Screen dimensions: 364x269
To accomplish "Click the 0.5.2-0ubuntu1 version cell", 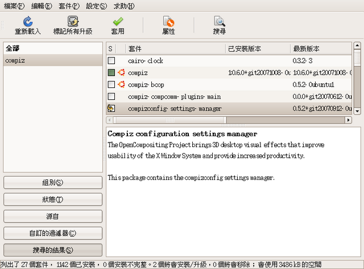I will pyautogui.click(x=313, y=85).
